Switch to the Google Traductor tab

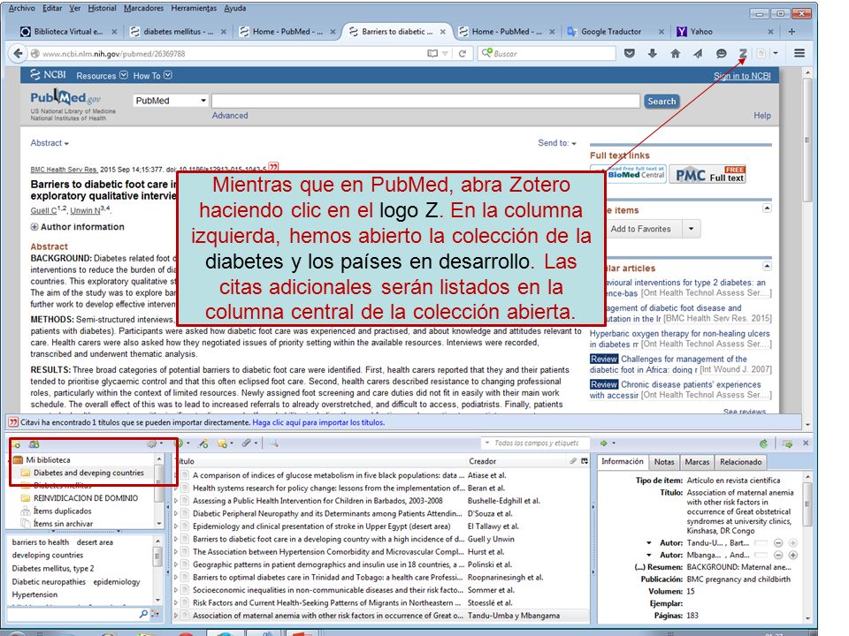pyautogui.click(x=616, y=32)
